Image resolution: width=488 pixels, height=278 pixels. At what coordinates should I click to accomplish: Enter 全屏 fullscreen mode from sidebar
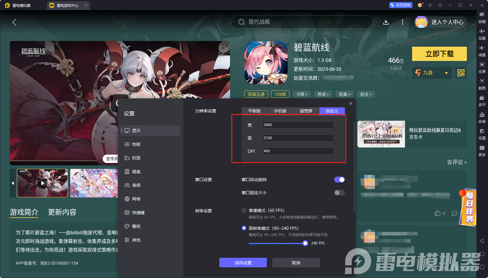coord(482,67)
